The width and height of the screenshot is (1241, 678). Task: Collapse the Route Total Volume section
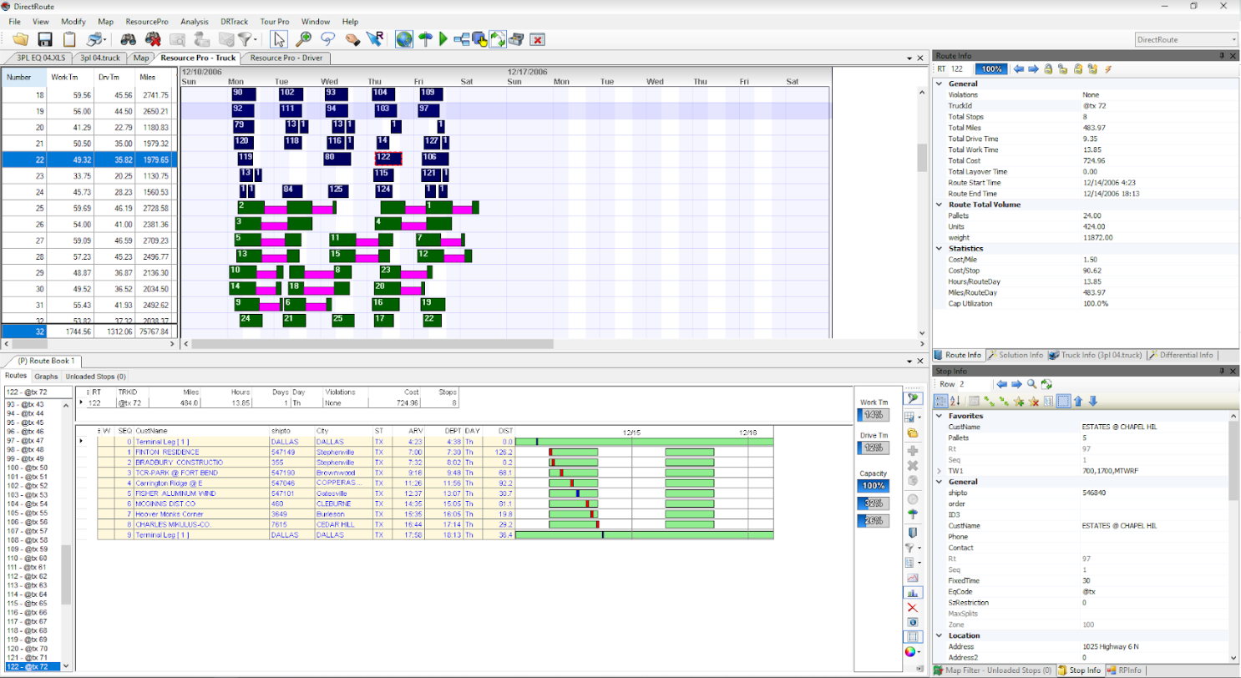click(939, 204)
